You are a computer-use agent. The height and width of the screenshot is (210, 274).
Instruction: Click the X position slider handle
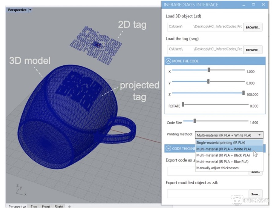209,70
